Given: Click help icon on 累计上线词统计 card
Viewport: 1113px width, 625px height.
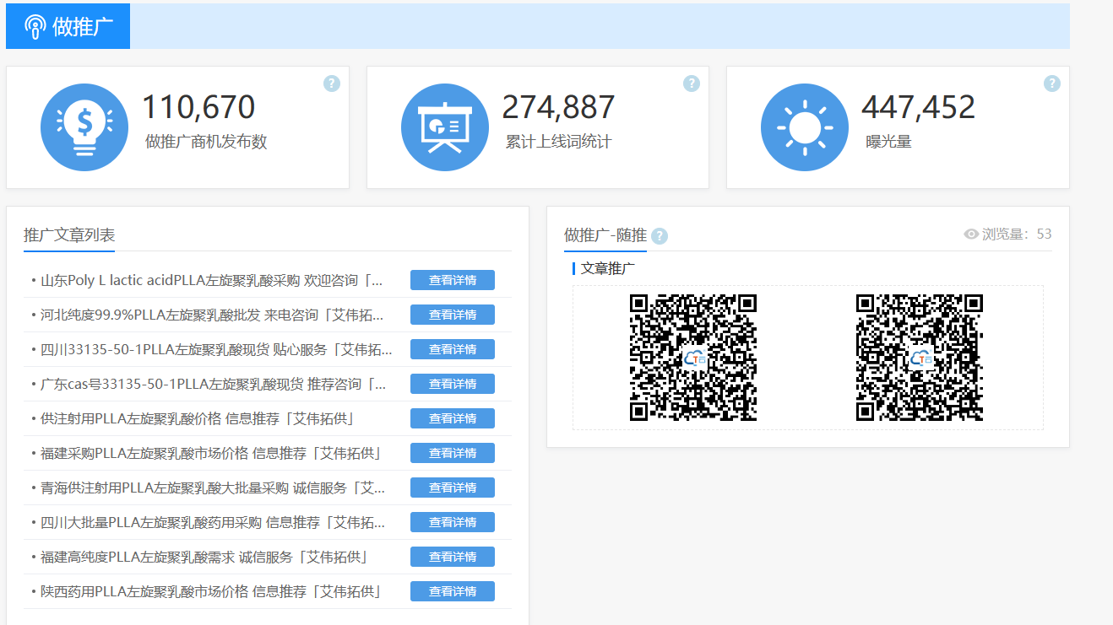Looking at the screenshot, I should [692, 84].
